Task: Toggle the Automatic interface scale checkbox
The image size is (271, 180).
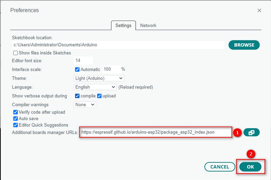Action: coord(77,70)
